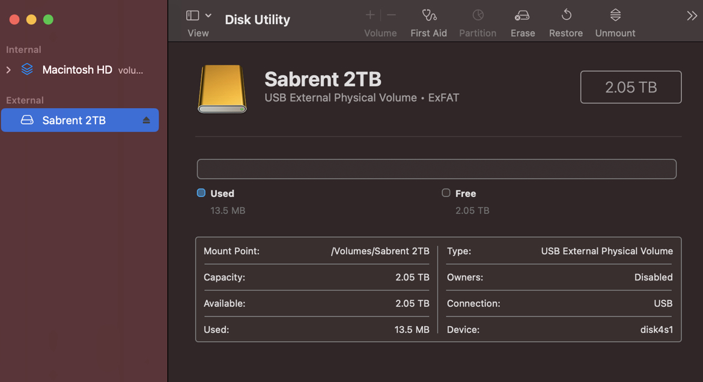Click the 2.05 TB text under Free legend
This screenshot has height=382, width=703.
tap(472, 211)
